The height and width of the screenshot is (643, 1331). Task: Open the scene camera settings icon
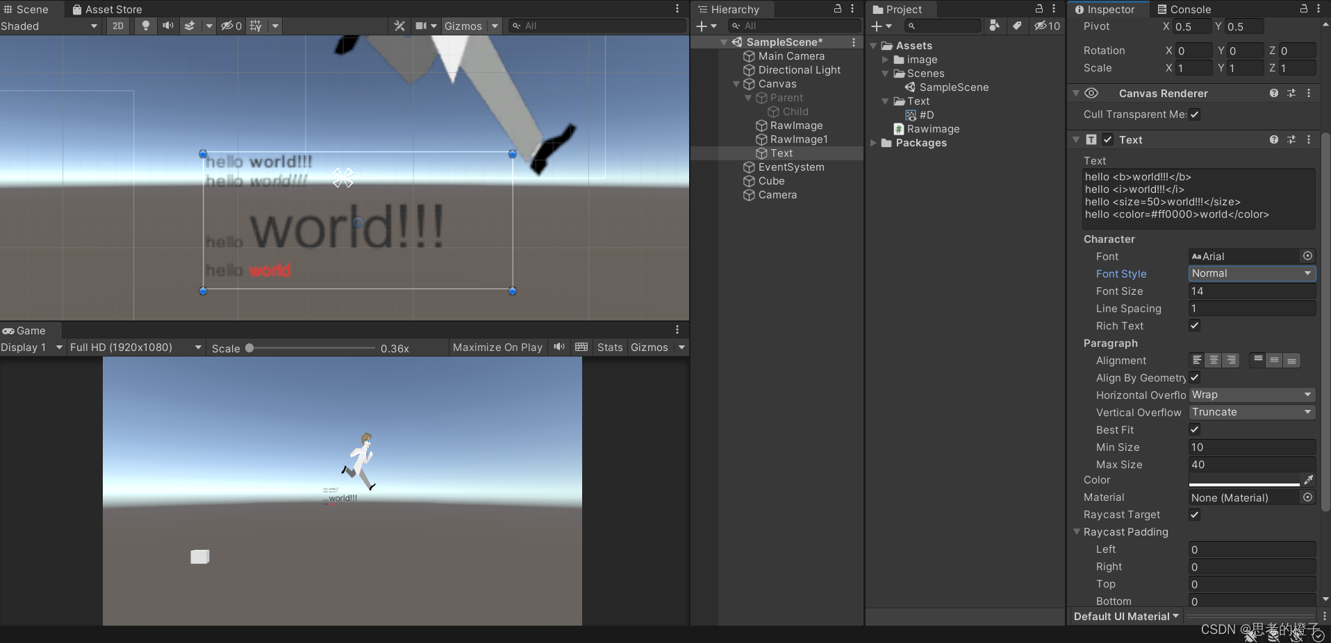(x=420, y=26)
